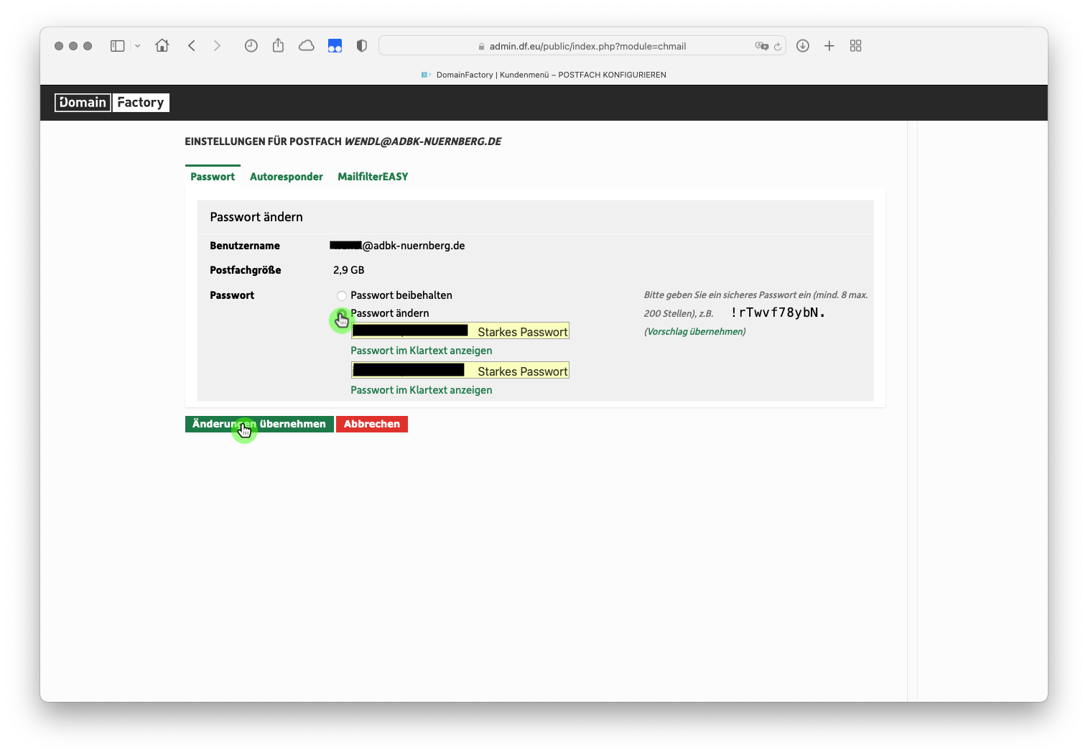Screen dimensions: 1088x755
Task: Navigate back with the back arrow
Action: point(192,46)
